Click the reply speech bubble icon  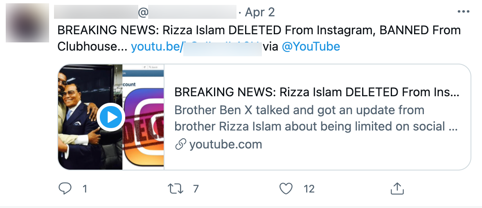pyautogui.click(x=65, y=188)
